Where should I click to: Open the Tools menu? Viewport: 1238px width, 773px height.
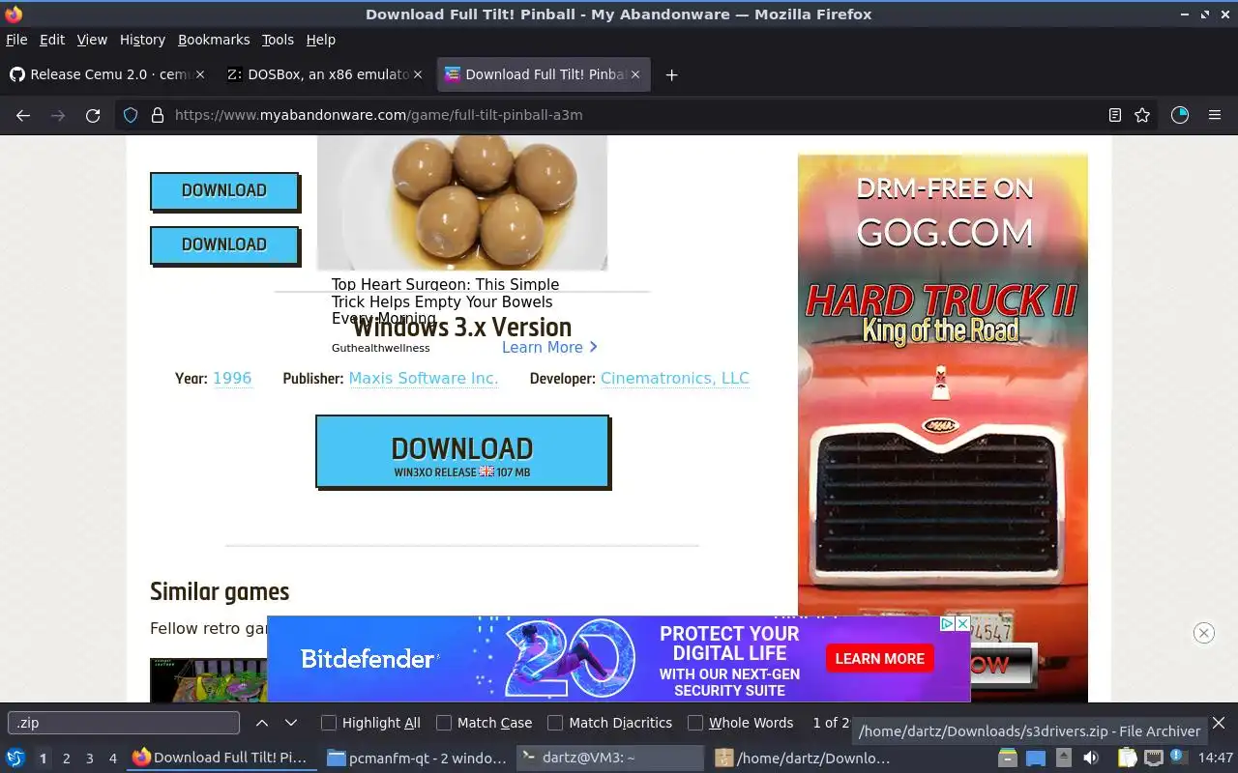pos(278,40)
